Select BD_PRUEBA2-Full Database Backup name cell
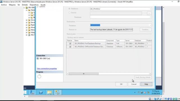 click(90, 43)
